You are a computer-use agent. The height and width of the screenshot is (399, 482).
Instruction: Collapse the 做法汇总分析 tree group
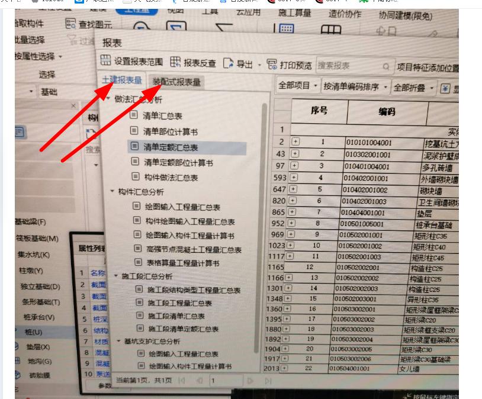pyautogui.click(x=108, y=98)
